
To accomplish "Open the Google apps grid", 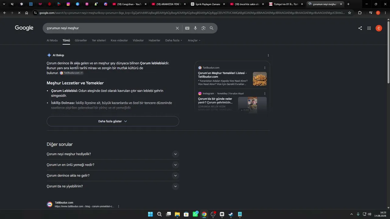I will tap(369, 28).
